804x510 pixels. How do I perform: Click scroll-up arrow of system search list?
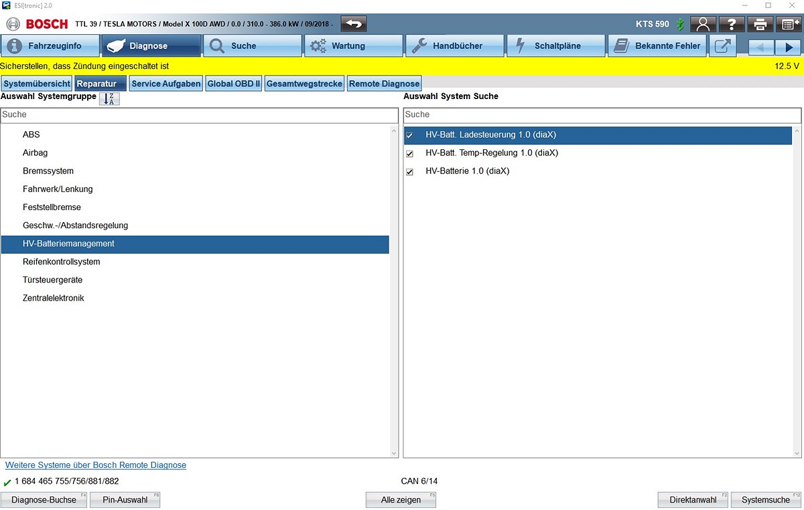tap(797, 131)
